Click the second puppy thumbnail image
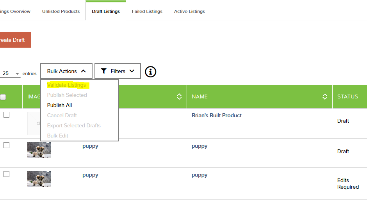367x200 pixels. [x=39, y=179]
